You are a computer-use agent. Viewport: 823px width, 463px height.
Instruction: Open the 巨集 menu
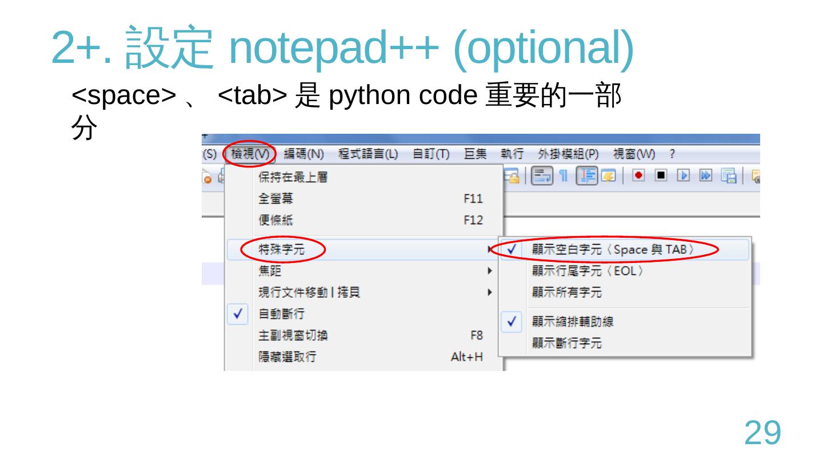[475, 154]
